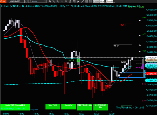Select the Chart tab
The width and height of the screenshot is (157, 115).
(x=3, y=1)
